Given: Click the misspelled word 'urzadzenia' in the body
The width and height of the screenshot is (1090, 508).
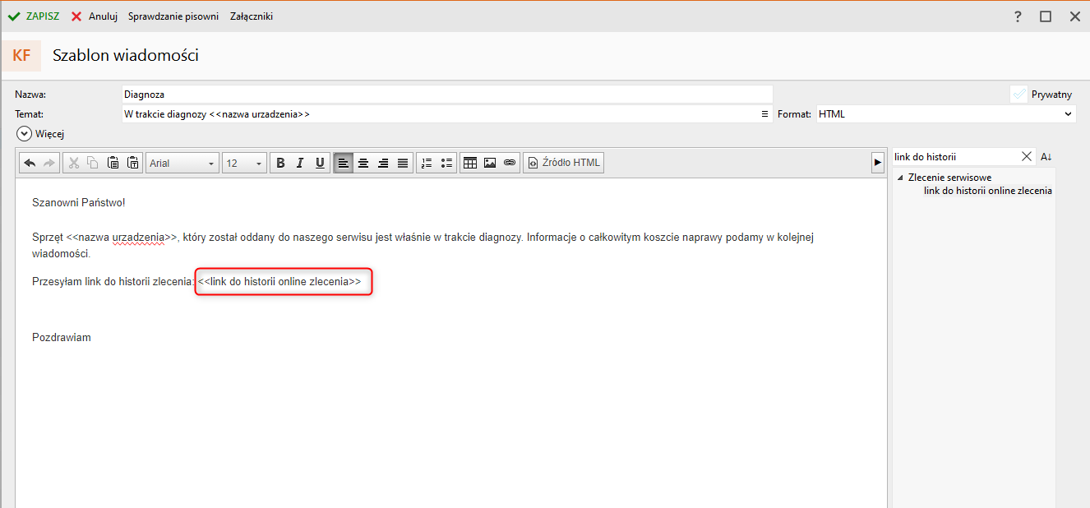Looking at the screenshot, I should pos(138,238).
